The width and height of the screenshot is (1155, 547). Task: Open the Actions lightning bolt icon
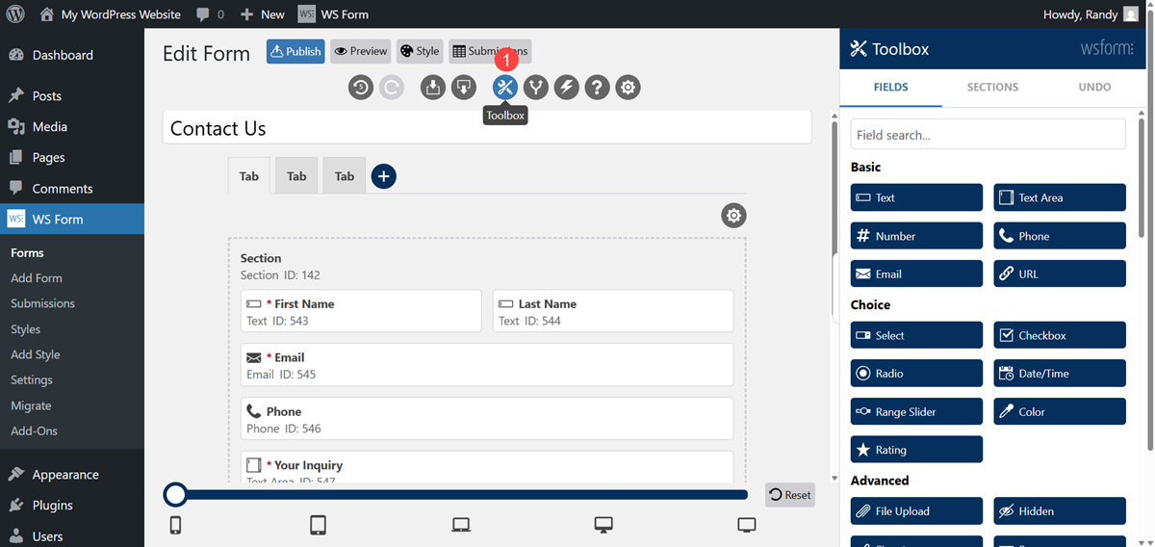[x=567, y=88]
